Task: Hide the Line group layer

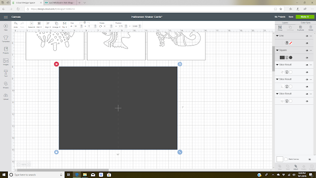Action: tap(307, 36)
